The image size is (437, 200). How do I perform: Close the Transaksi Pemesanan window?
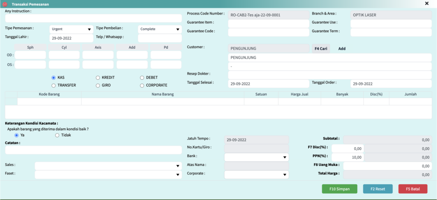[427, 3]
